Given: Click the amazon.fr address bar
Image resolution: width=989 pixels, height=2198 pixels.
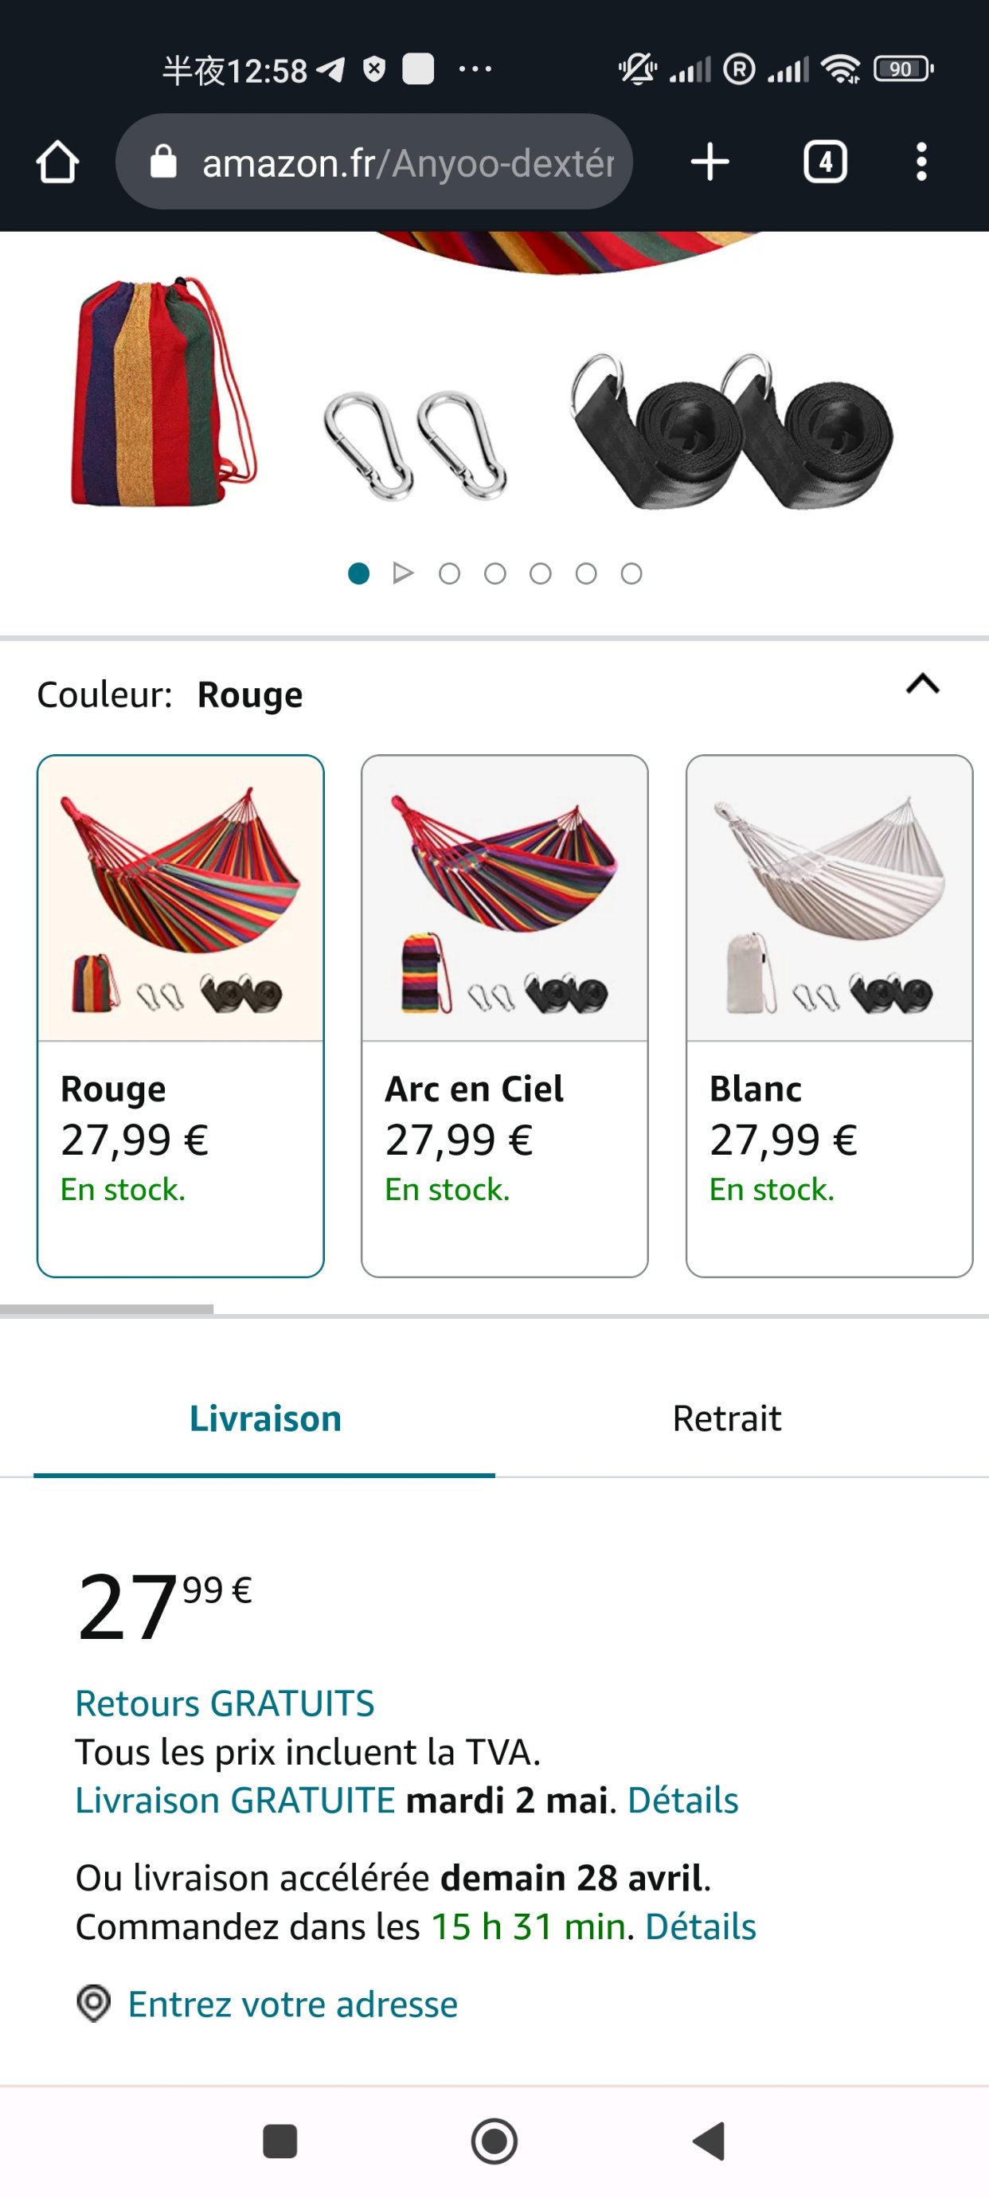Looking at the screenshot, I should [x=373, y=162].
